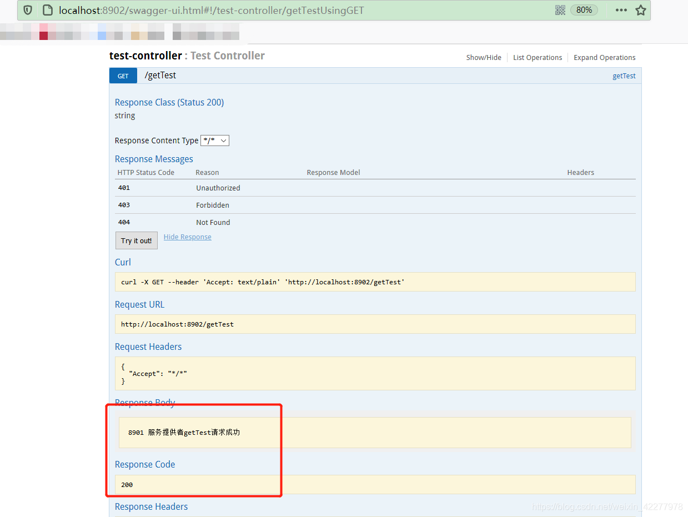Click the page info document icon
The image size is (688, 517).
48,10
